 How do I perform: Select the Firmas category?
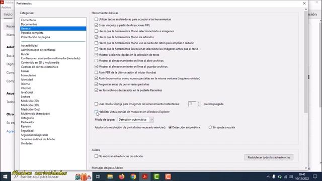[25, 71]
